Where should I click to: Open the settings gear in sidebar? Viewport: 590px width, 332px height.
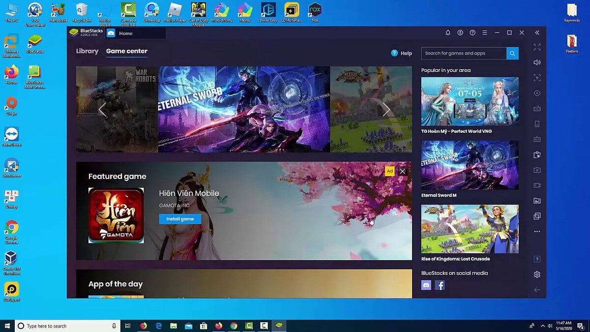(x=537, y=274)
